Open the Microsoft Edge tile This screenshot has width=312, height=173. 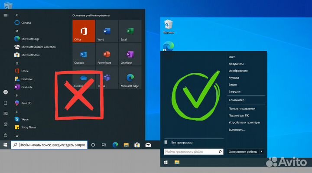[x=130, y=78]
